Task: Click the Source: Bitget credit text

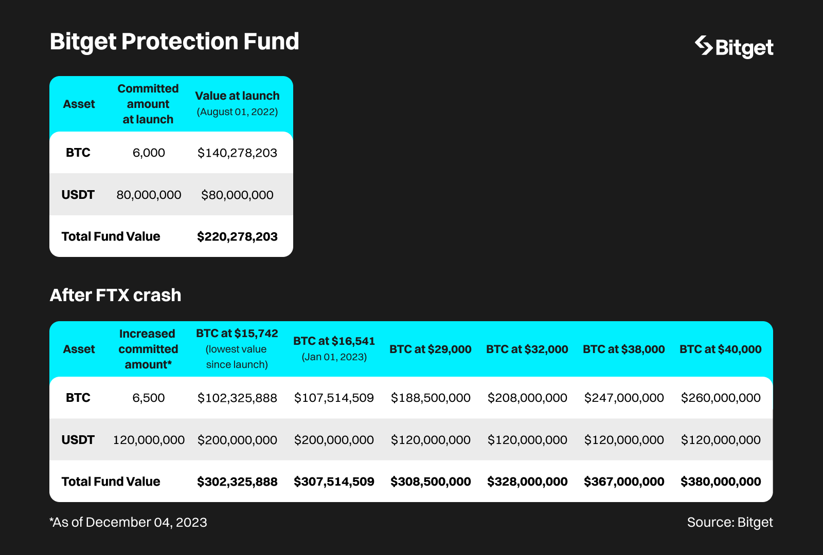Action: [x=730, y=522]
